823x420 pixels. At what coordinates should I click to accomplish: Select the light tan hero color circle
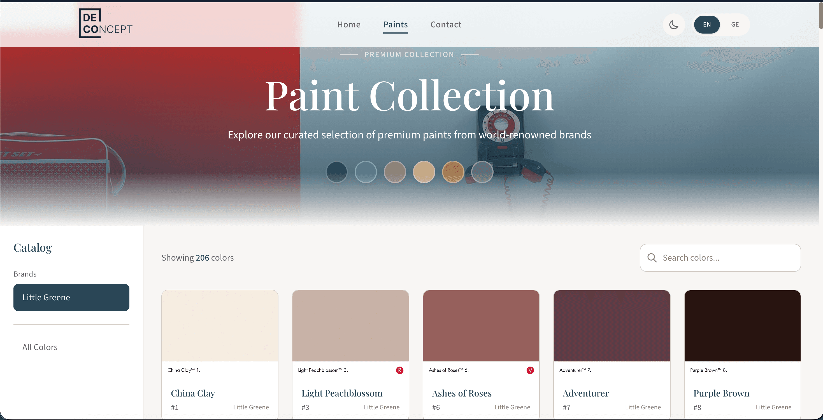424,172
